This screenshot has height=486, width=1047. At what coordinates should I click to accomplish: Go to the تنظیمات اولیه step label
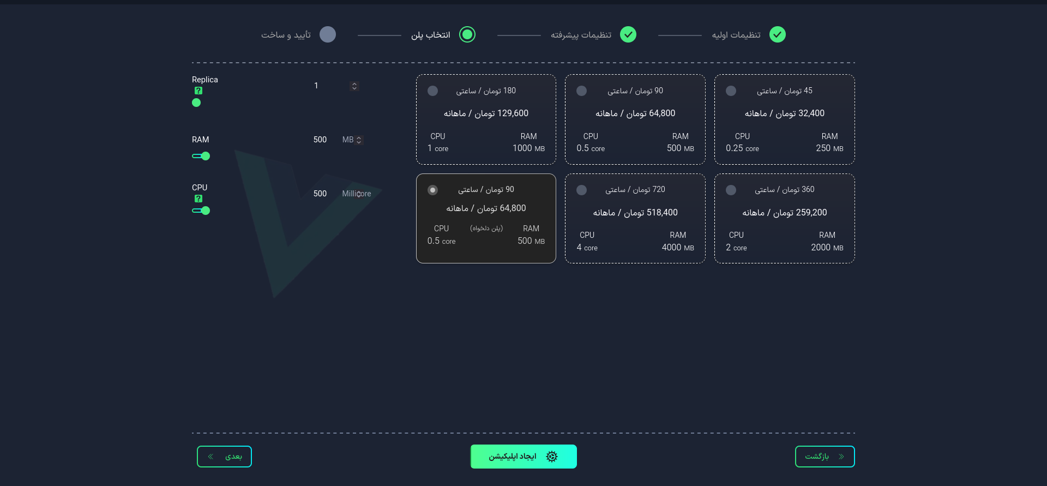736,35
